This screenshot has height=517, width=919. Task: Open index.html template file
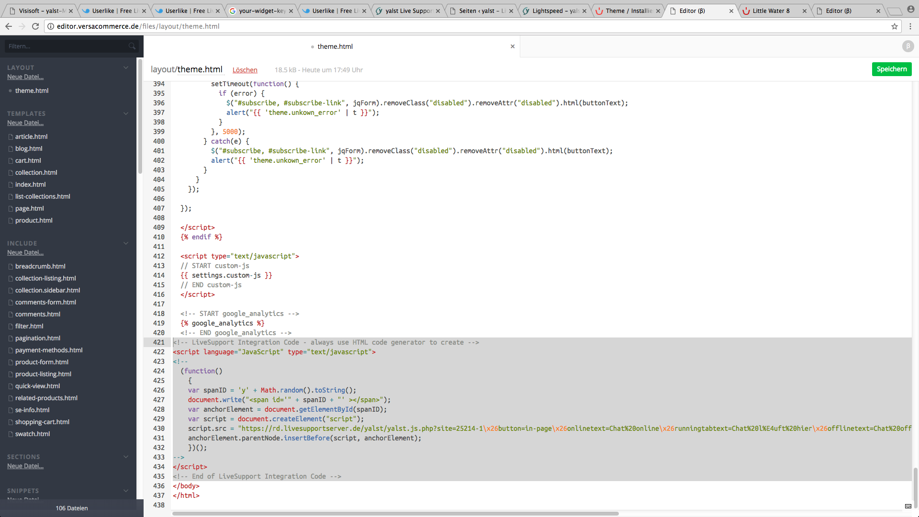pyautogui.click(x=30, y=185)
